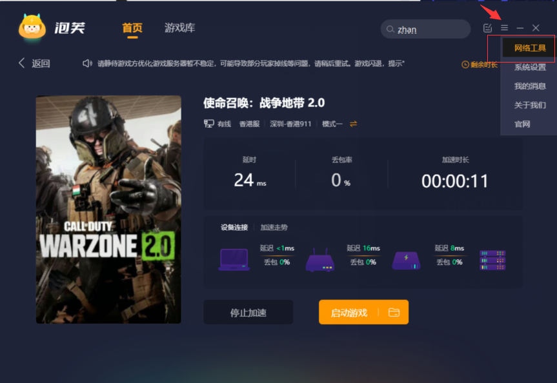Click the accelerator node box icon
The height and width of the screenshot is (383, 557).
(x=406, y=261)
